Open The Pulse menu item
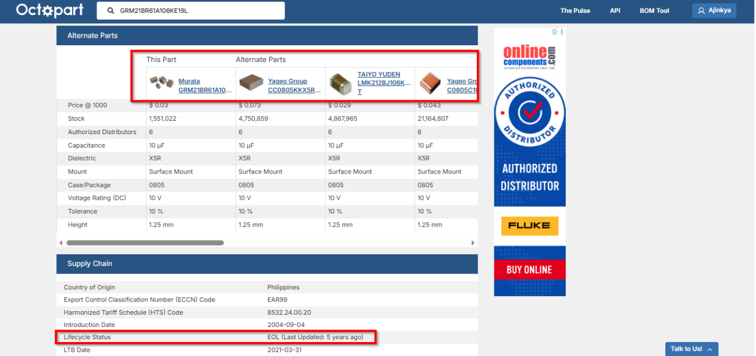This screenshot has width=756, height=356. pos(575,10)
